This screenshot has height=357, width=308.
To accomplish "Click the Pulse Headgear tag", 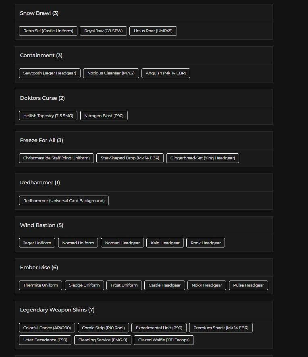I will 248,285.
